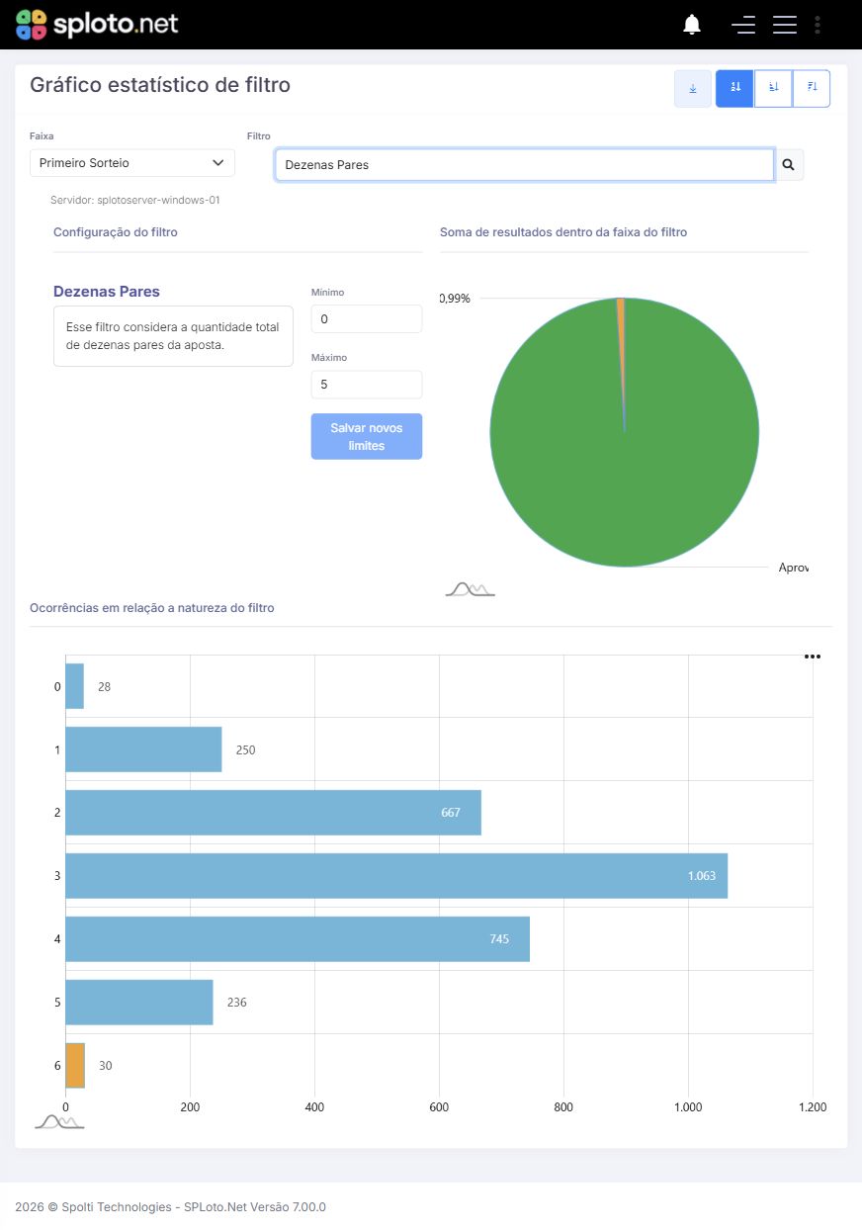The image size is (862, 1230).
Task: Click the download chart button
Action: point(692,88)
